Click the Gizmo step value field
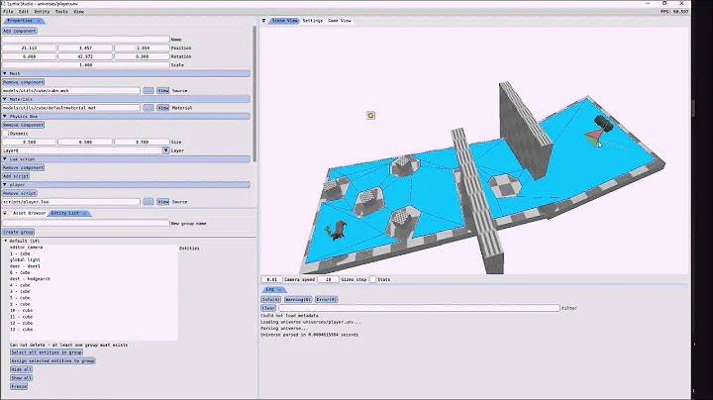The height and width of the screenshot is (400, 713). point(329,279)
